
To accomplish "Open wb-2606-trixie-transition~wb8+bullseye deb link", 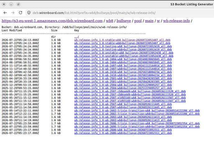I will click(137, 127).
